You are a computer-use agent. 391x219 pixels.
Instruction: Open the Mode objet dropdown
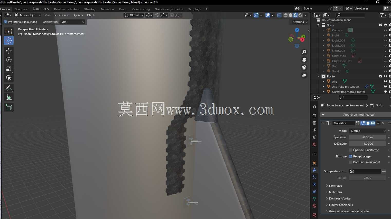(28, 15)
